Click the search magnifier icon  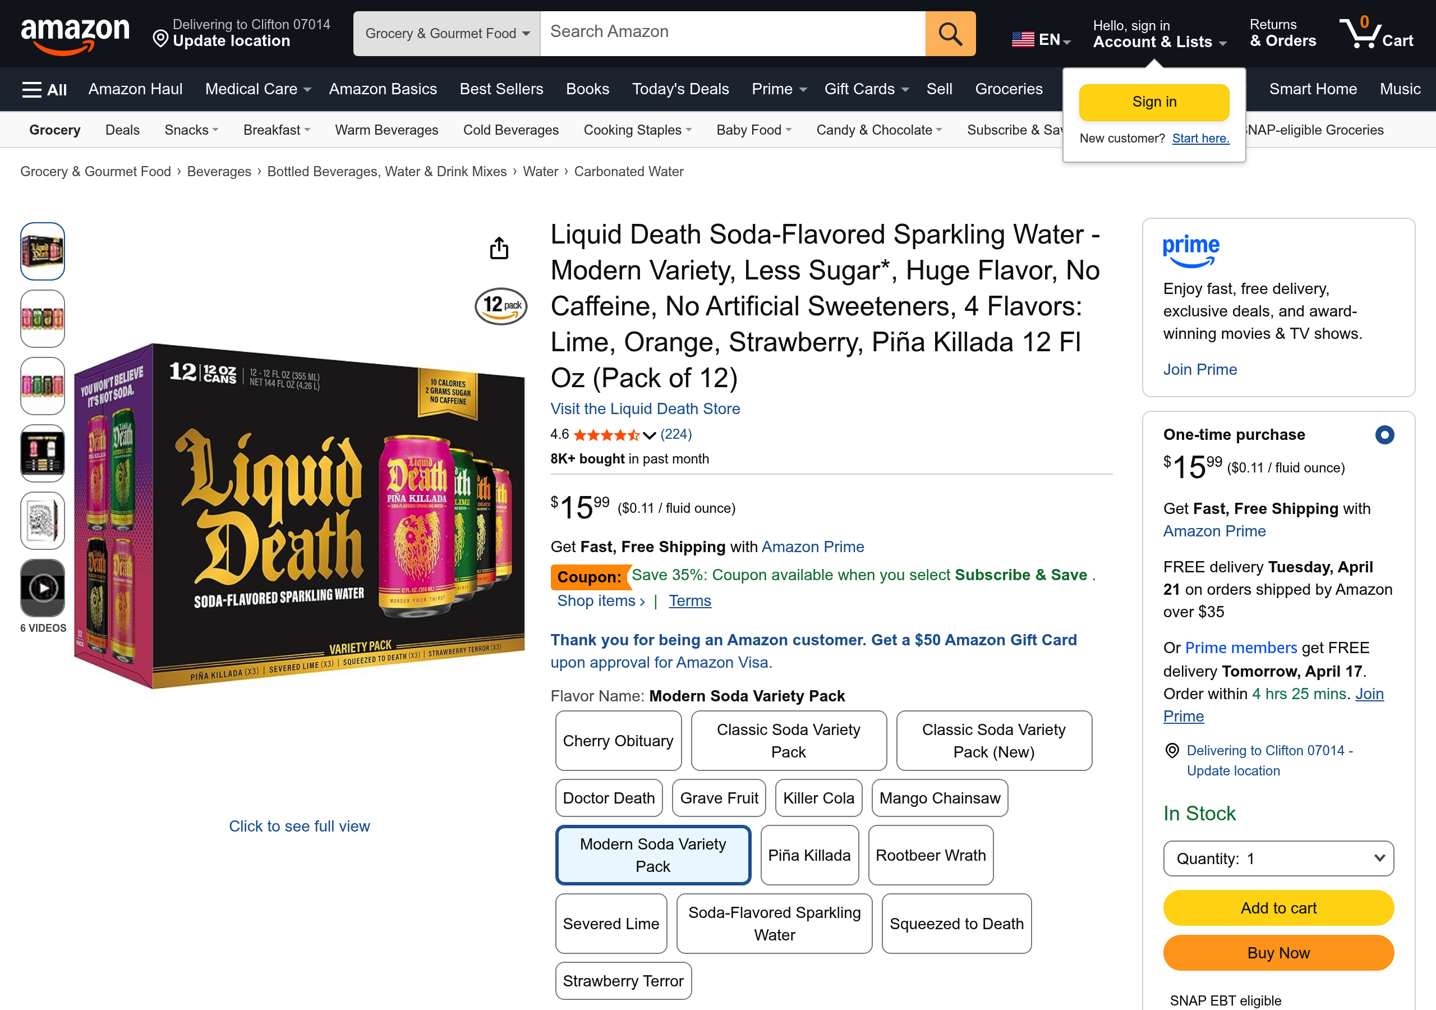coord(950,33)
